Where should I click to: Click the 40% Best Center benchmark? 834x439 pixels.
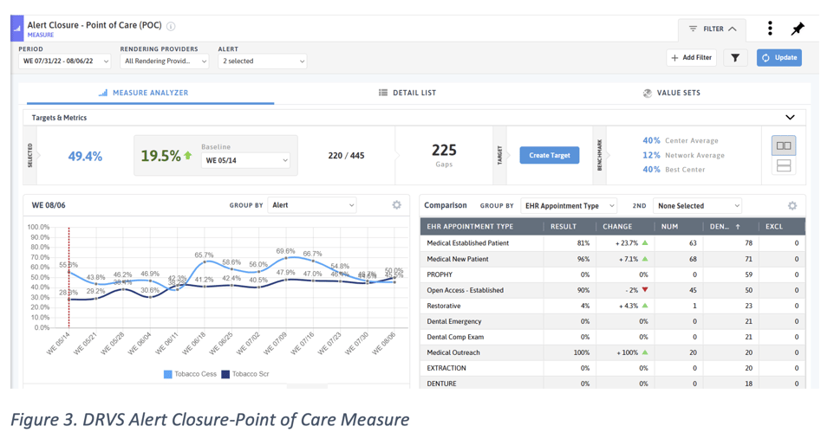674,170
